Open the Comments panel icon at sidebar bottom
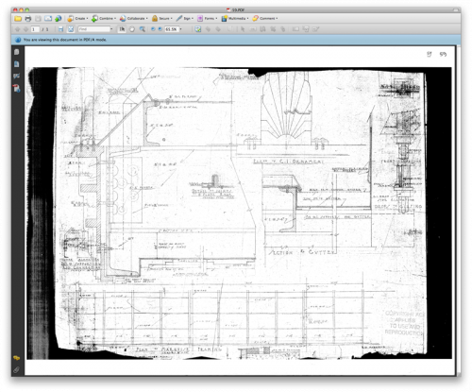This screenshot has height=392, width=472. click(16, 358)
